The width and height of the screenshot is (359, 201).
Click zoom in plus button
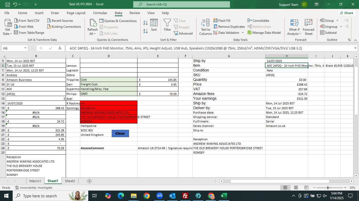[345, 188]
